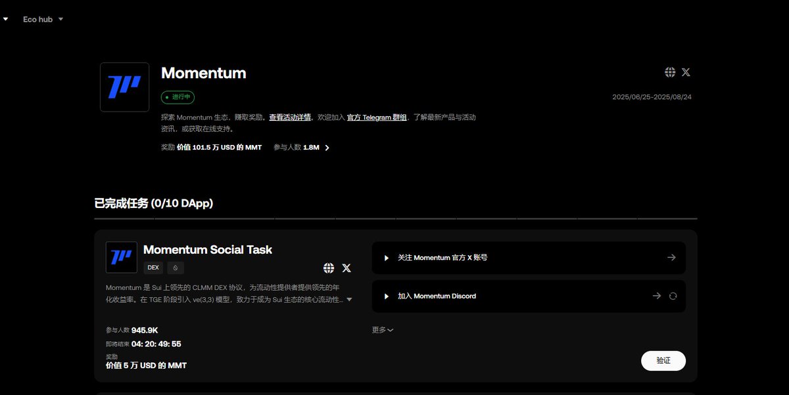Screen dimensions: 789x395
Task: Click the 价值 101.5 万 USD 的 MMT reward text
Action: click(x=219, y=148)
